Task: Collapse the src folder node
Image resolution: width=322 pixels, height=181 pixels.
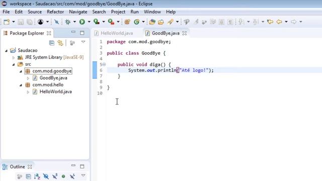Action: 14,64
